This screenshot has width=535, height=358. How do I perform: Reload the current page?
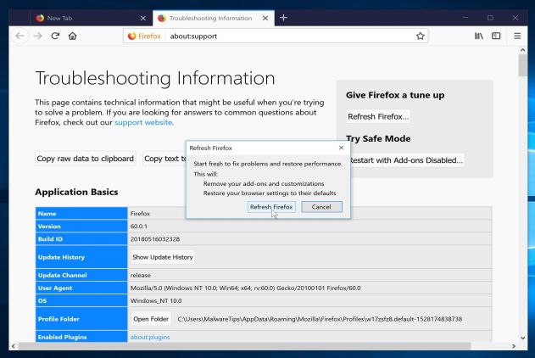pos(55,36)
